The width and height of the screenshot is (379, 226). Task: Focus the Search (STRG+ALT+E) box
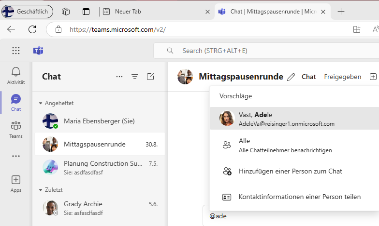[x=266, y=51]
